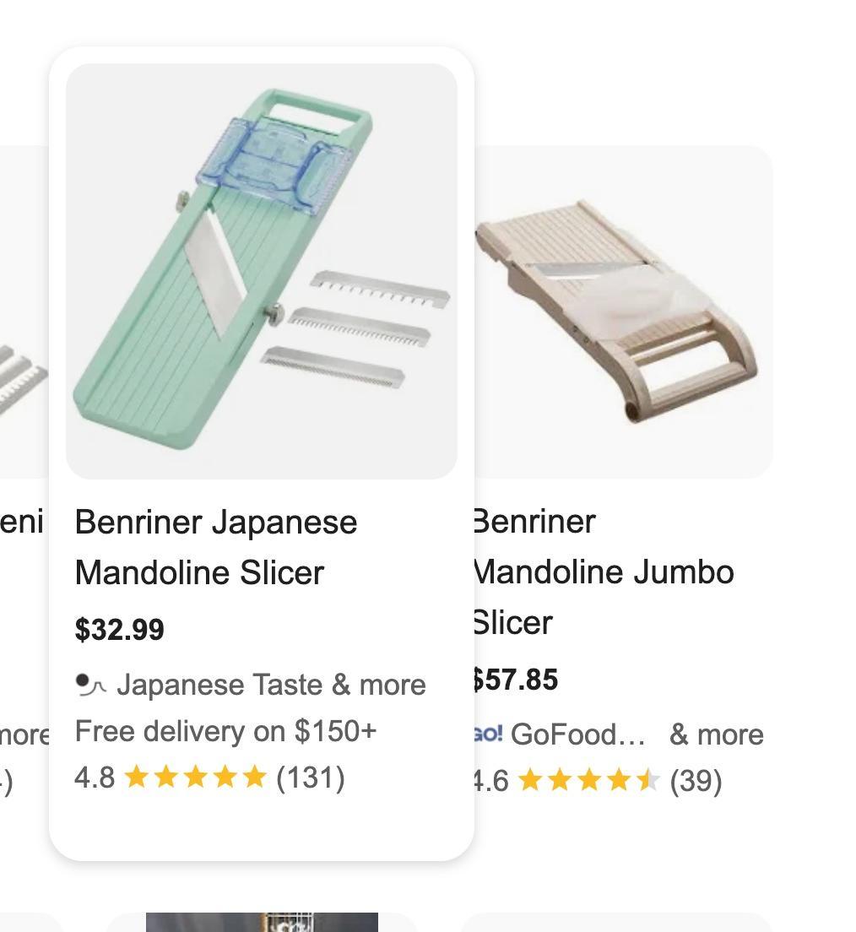Click the partially visible product image at left edge

24,312
